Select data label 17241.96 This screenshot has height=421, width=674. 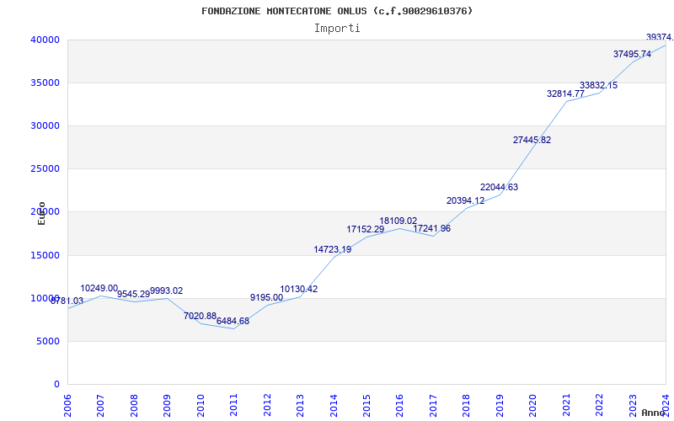(x=432, y=228)
